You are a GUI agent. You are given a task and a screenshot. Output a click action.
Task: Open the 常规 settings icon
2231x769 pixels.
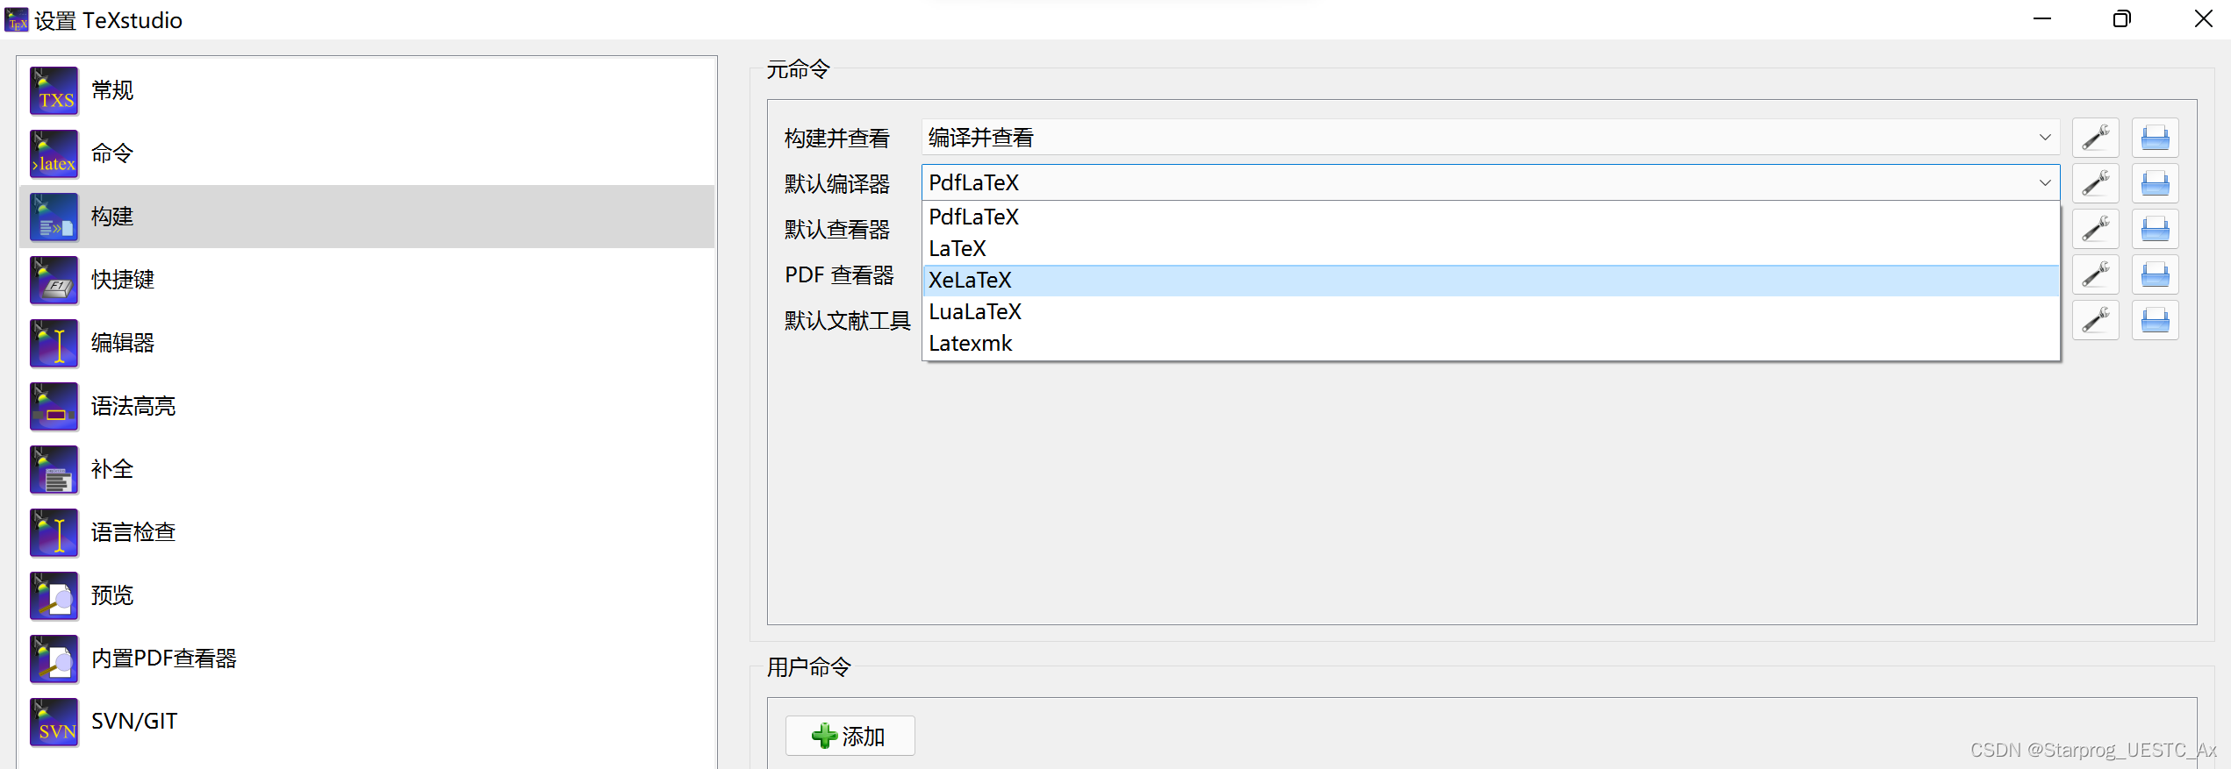tap(54, 90)
